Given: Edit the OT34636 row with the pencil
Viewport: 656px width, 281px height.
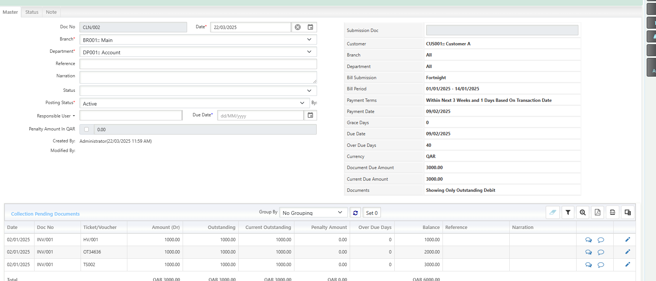Looking at the screenshot, I should pyautogui.click(x=628, y=252).
